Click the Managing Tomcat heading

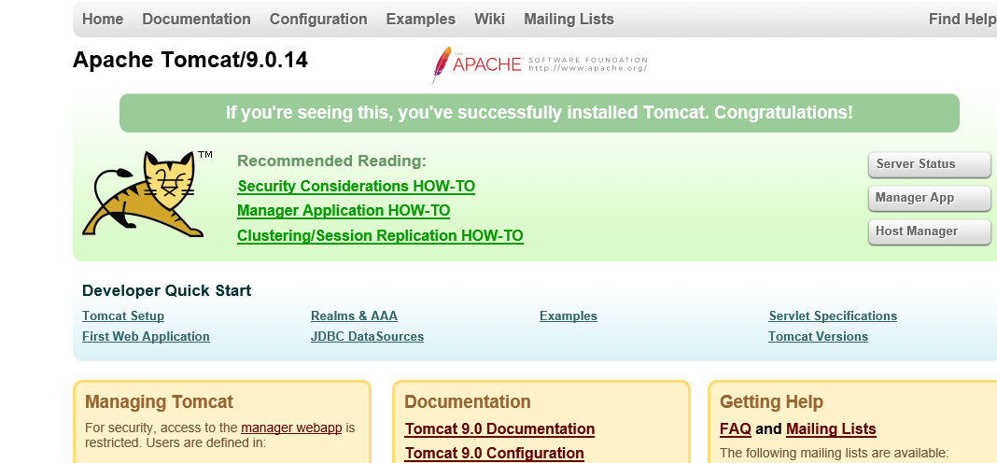click(x=159, y=402)
